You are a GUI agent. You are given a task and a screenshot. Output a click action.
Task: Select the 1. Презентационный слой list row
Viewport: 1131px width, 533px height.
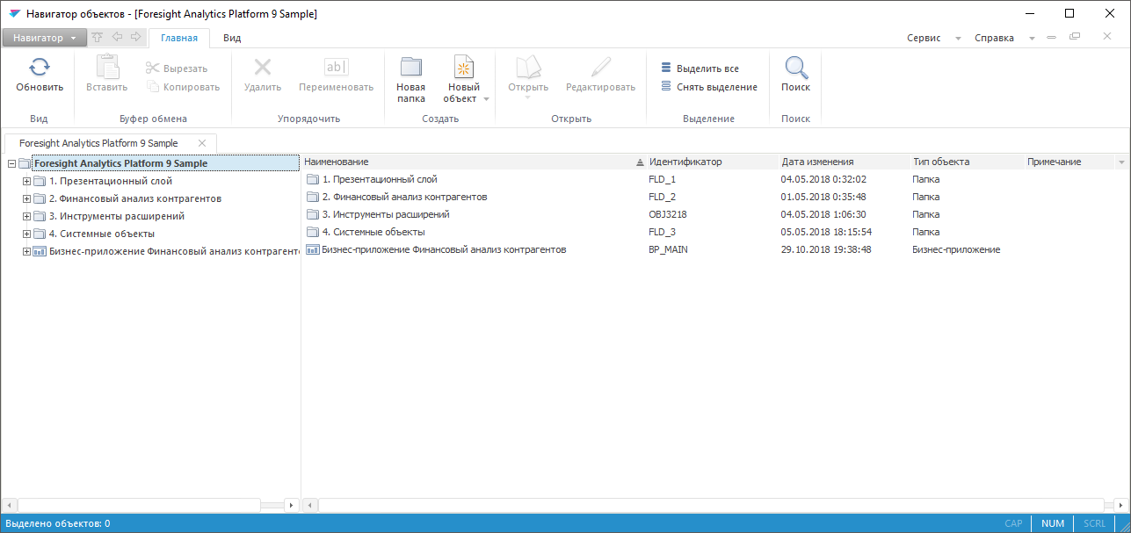pyautogui.click(x=714, y=179)
